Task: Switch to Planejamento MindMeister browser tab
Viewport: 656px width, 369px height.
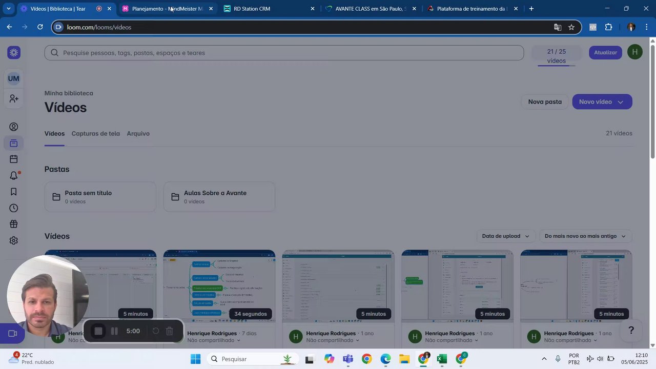Action: point(168,9)
